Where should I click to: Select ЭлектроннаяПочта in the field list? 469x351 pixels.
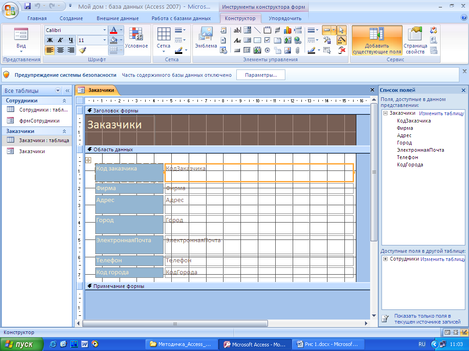[420, 150]
